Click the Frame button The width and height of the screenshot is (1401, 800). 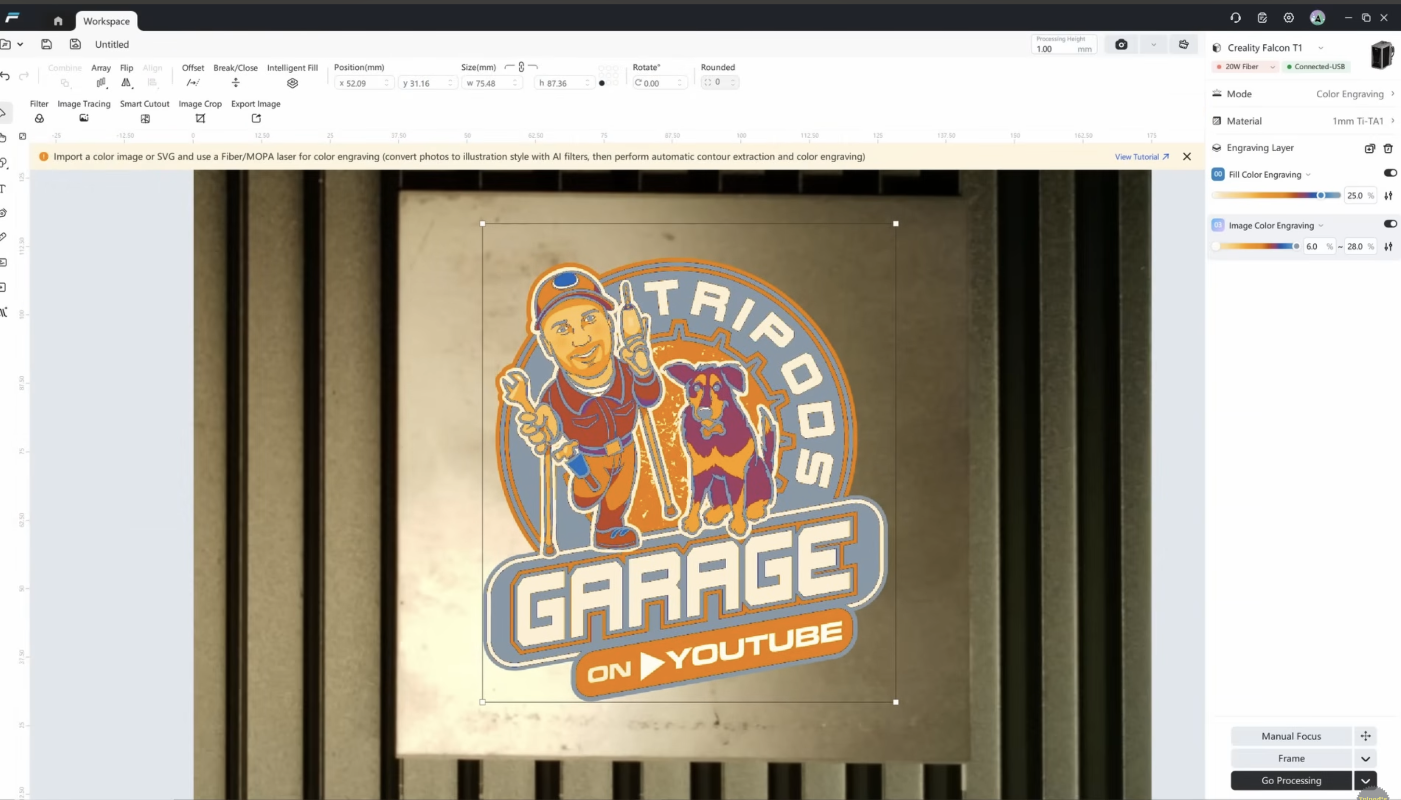[1291, 758]
